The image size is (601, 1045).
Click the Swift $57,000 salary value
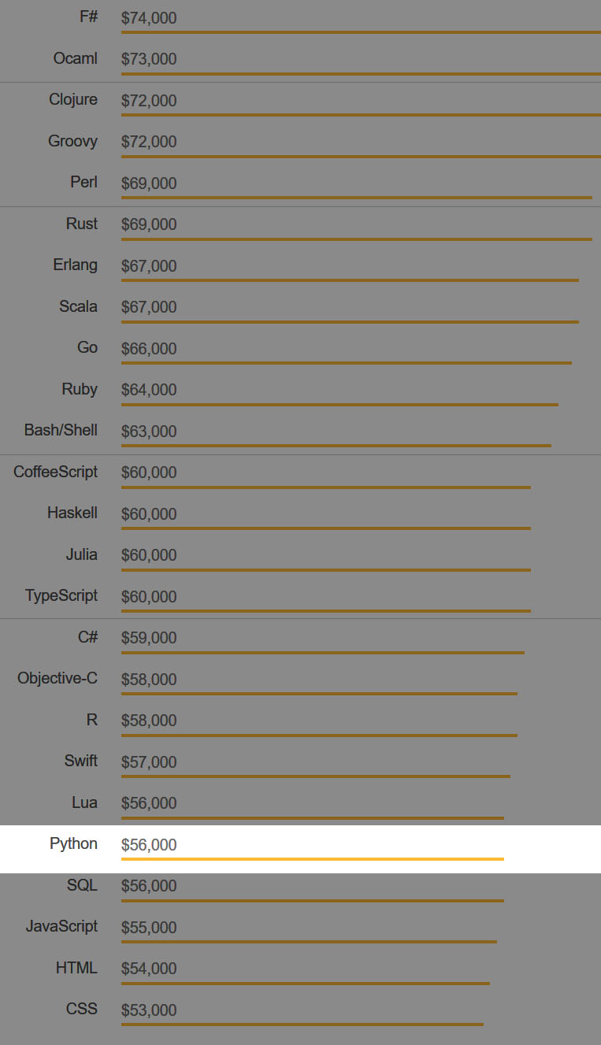[149, 762]
